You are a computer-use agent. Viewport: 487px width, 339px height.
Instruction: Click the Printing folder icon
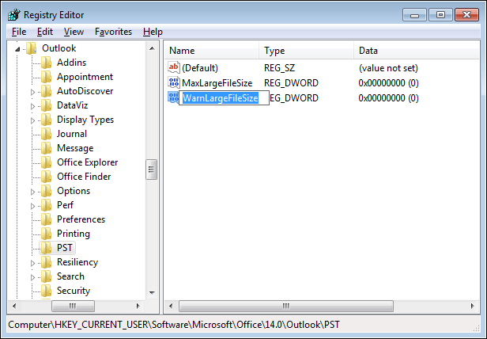coord(47,234)
